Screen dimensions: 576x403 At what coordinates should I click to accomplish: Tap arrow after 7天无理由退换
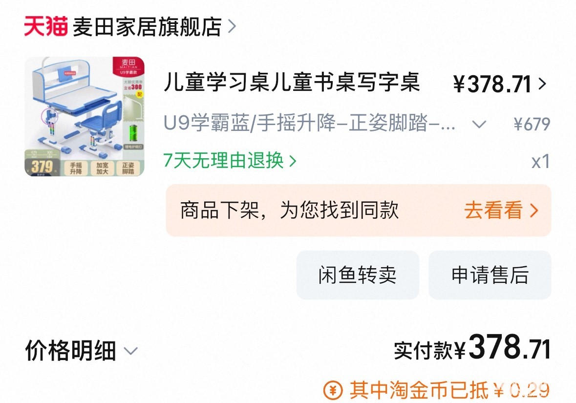[293, 161]
